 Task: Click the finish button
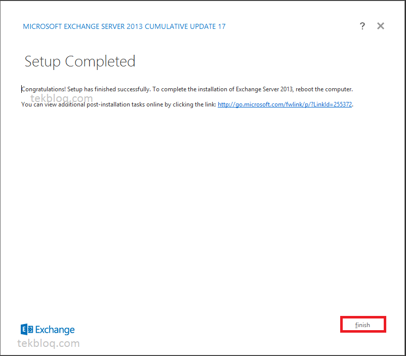[x=363, y=325]
